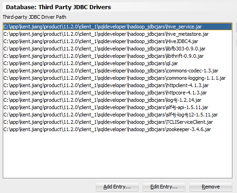Select the TCLIServiceClient.jar entry

click(117, 122)
